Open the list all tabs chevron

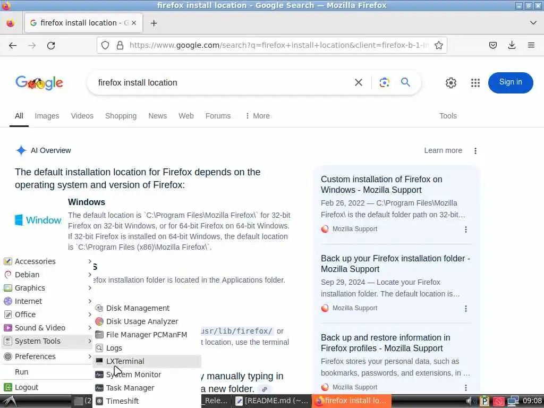pos(533,23)
